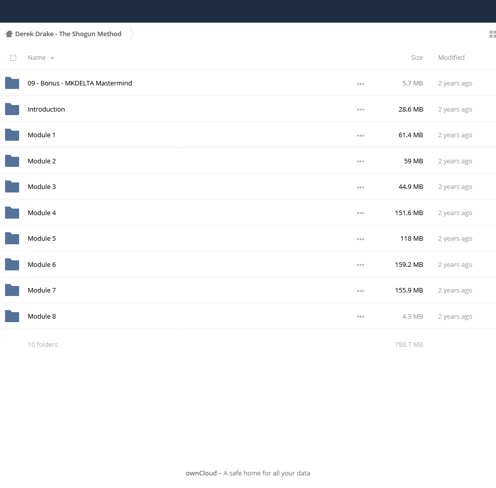Click the Introduction folder icon
Image resolution: width=496 pixels, height=488 pixels.
12,109
